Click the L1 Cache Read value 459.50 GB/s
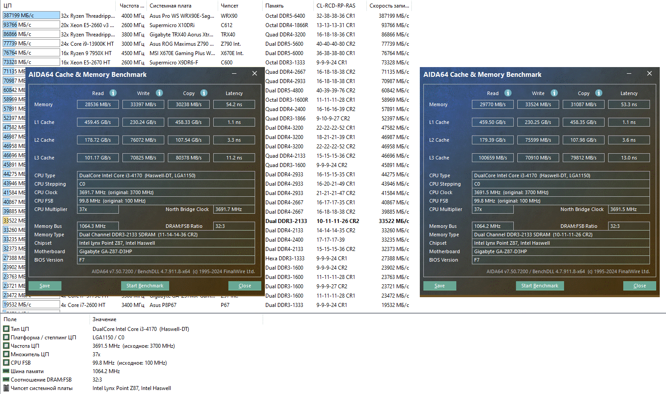 (493, 122)
